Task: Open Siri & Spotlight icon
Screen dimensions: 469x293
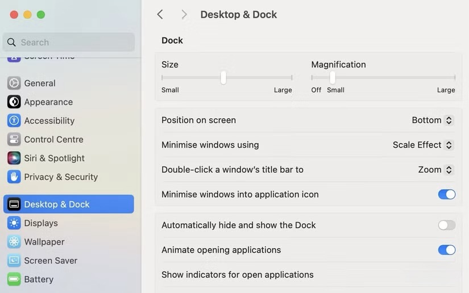Action: tap(14, 158)
